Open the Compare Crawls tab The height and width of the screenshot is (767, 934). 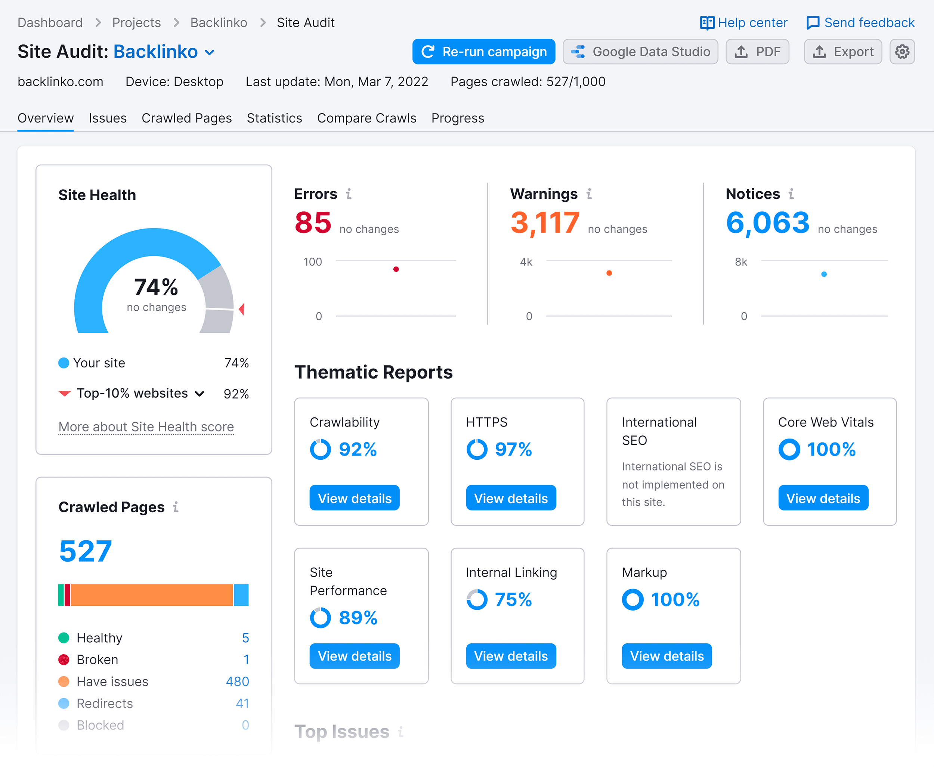tap(367, 118)
